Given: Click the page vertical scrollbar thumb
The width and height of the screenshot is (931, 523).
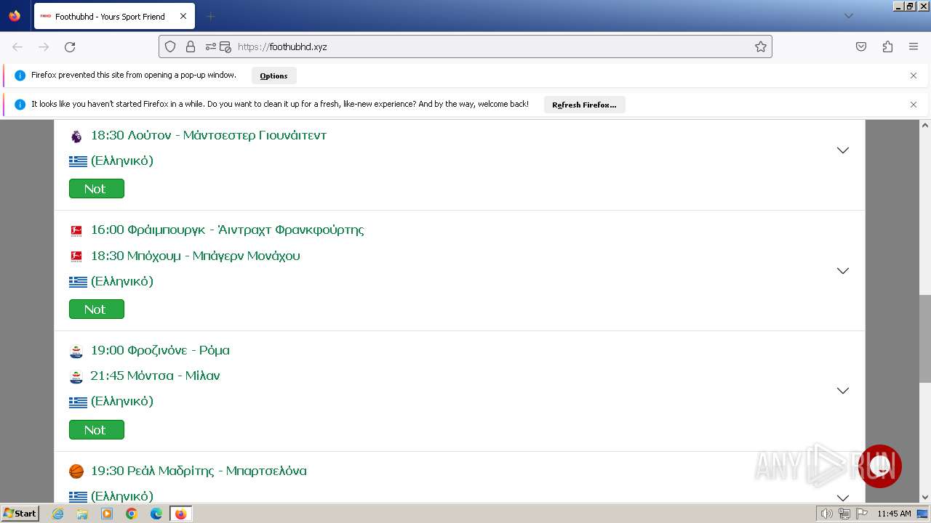Looking at the screenshot, I should point(924,338).
